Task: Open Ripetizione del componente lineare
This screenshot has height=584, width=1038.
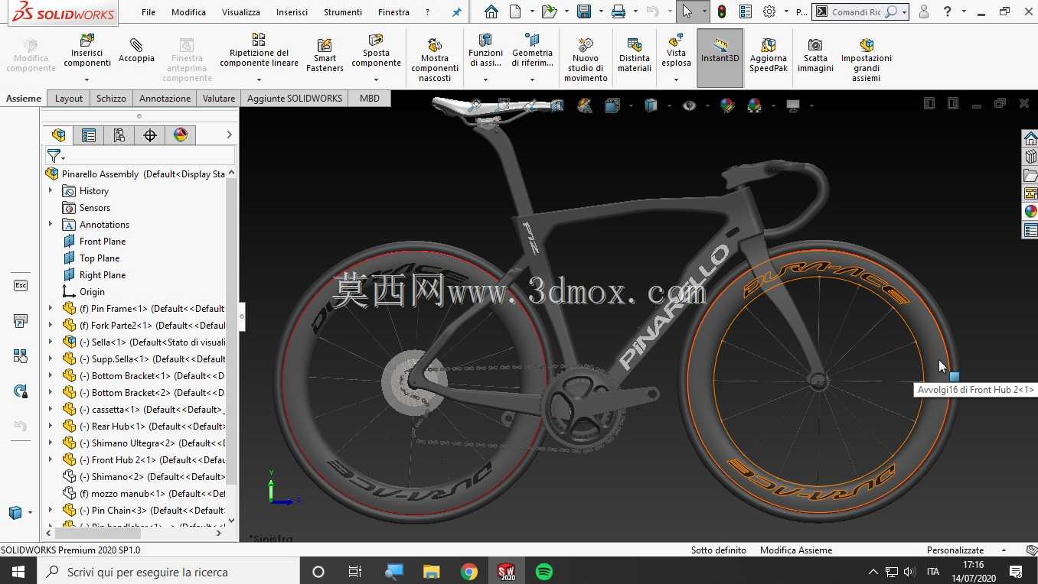Action: click(x=259, y=50)
